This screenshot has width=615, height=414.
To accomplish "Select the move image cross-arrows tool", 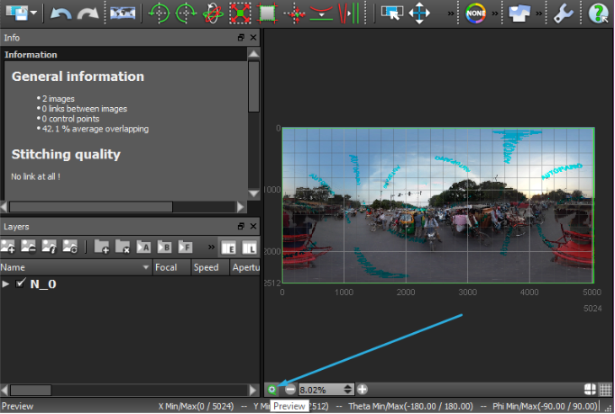I will [419, 13].
